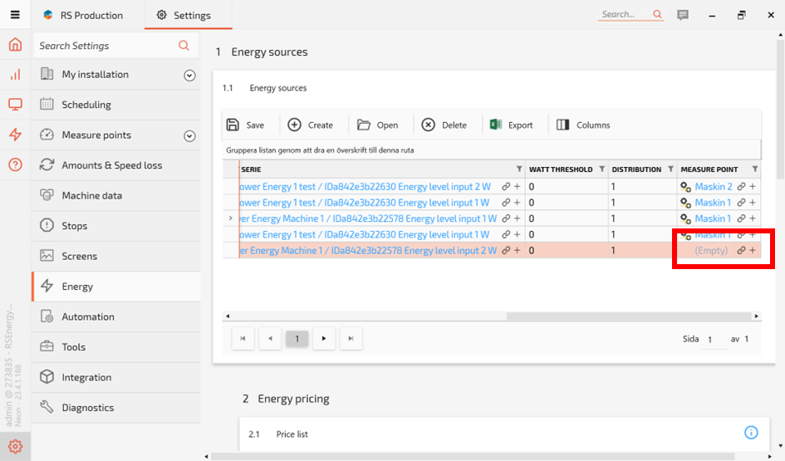Click the Search Settings input field
Image resolution: width=785 pixels, height=461 pixels.
(x=106, y=46)
